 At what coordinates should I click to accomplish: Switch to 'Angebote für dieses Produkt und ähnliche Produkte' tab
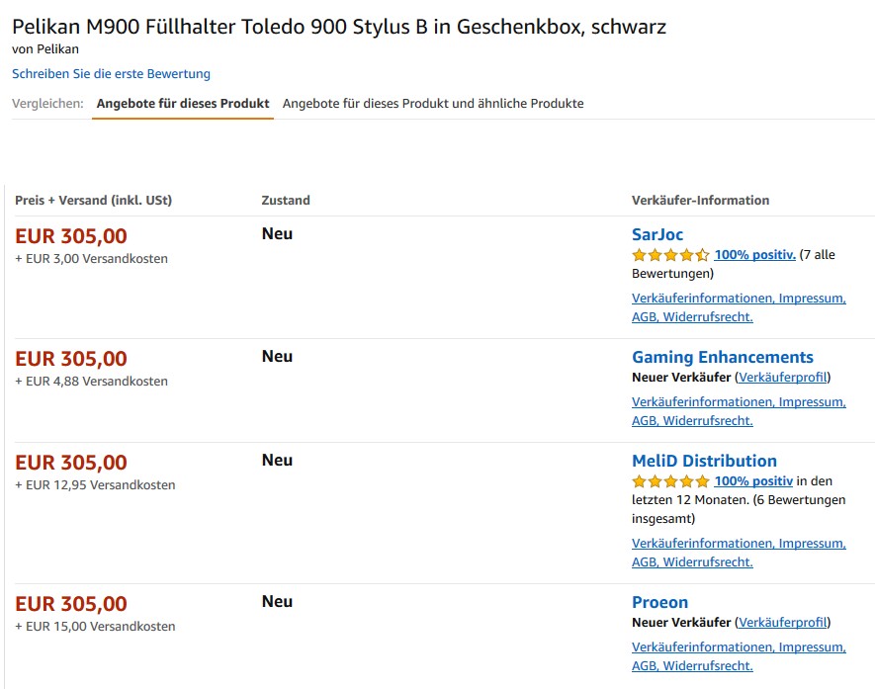pyautogui.click(x=433, y=104)
